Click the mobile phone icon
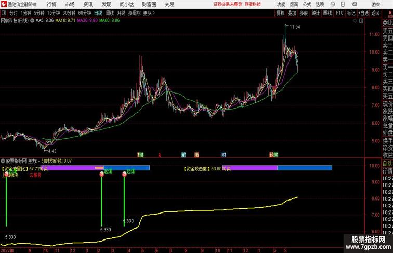 343,4
